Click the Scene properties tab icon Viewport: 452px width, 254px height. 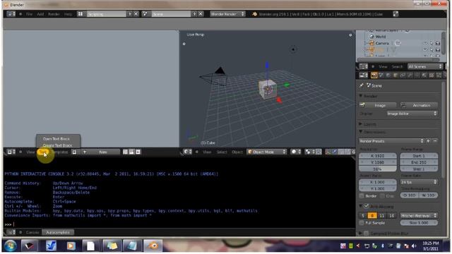(381, 75)
